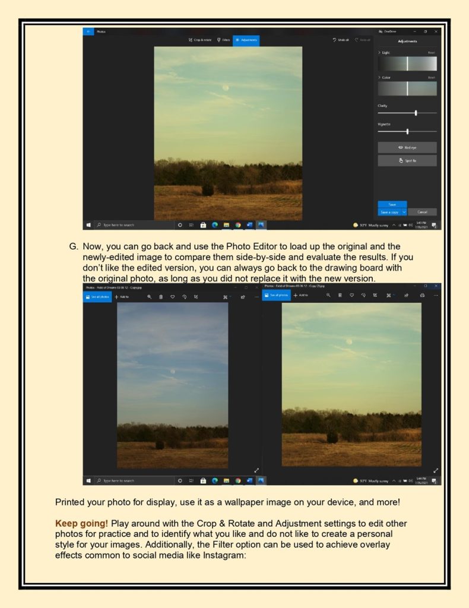The height and width of the screenshot is (608, 469).
Task: Reset the Light adjustment
Action: pyautogui.click(x=432, y=52)
